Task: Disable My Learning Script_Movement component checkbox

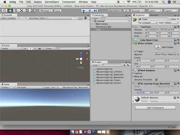Action: click(x=139, y=83)
